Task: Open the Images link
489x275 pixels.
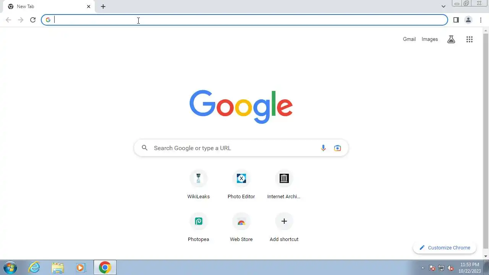Action: click(x=430, y=39)
